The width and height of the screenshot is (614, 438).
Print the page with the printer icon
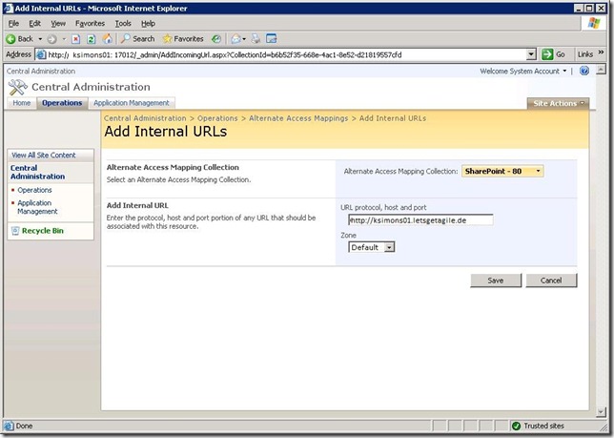click(256, 39)
